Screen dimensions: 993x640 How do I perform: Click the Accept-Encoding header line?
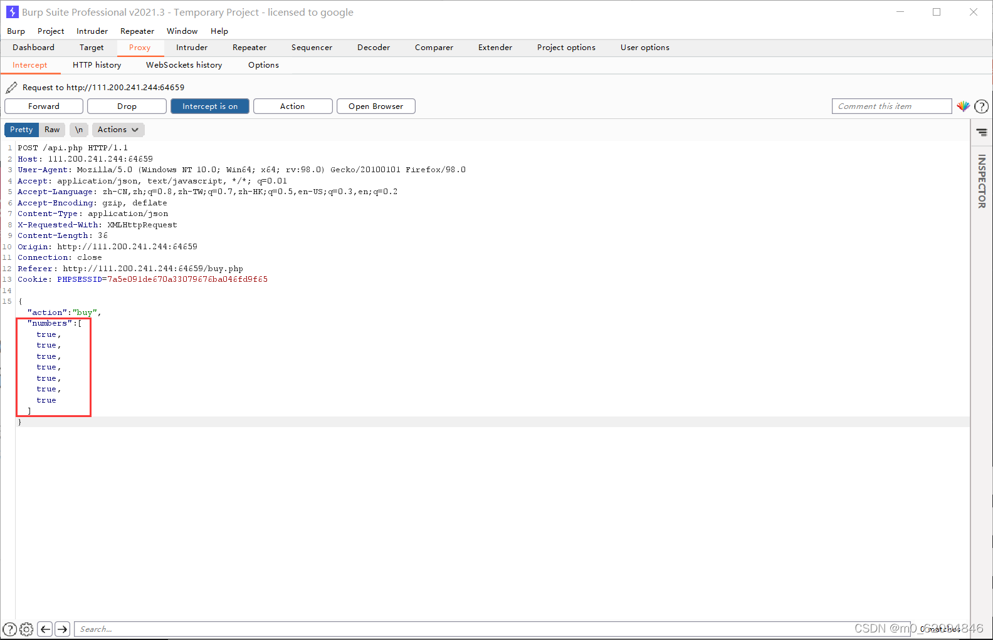[x=92, y=203]
